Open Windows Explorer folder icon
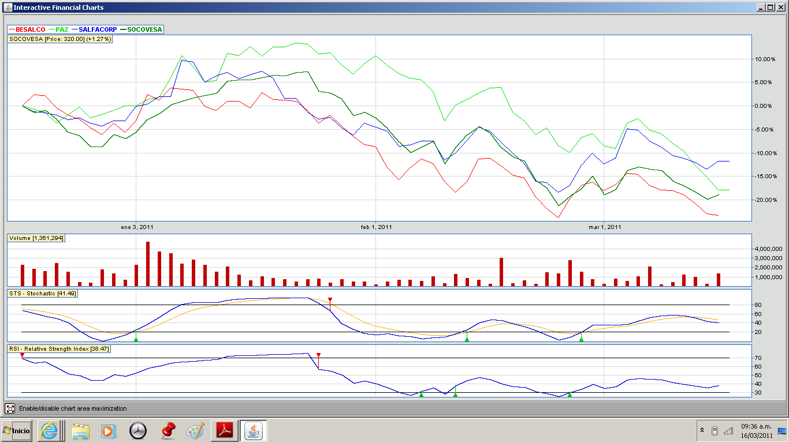Viewport: 789px width, 443px height. click(x=80, y=430)
